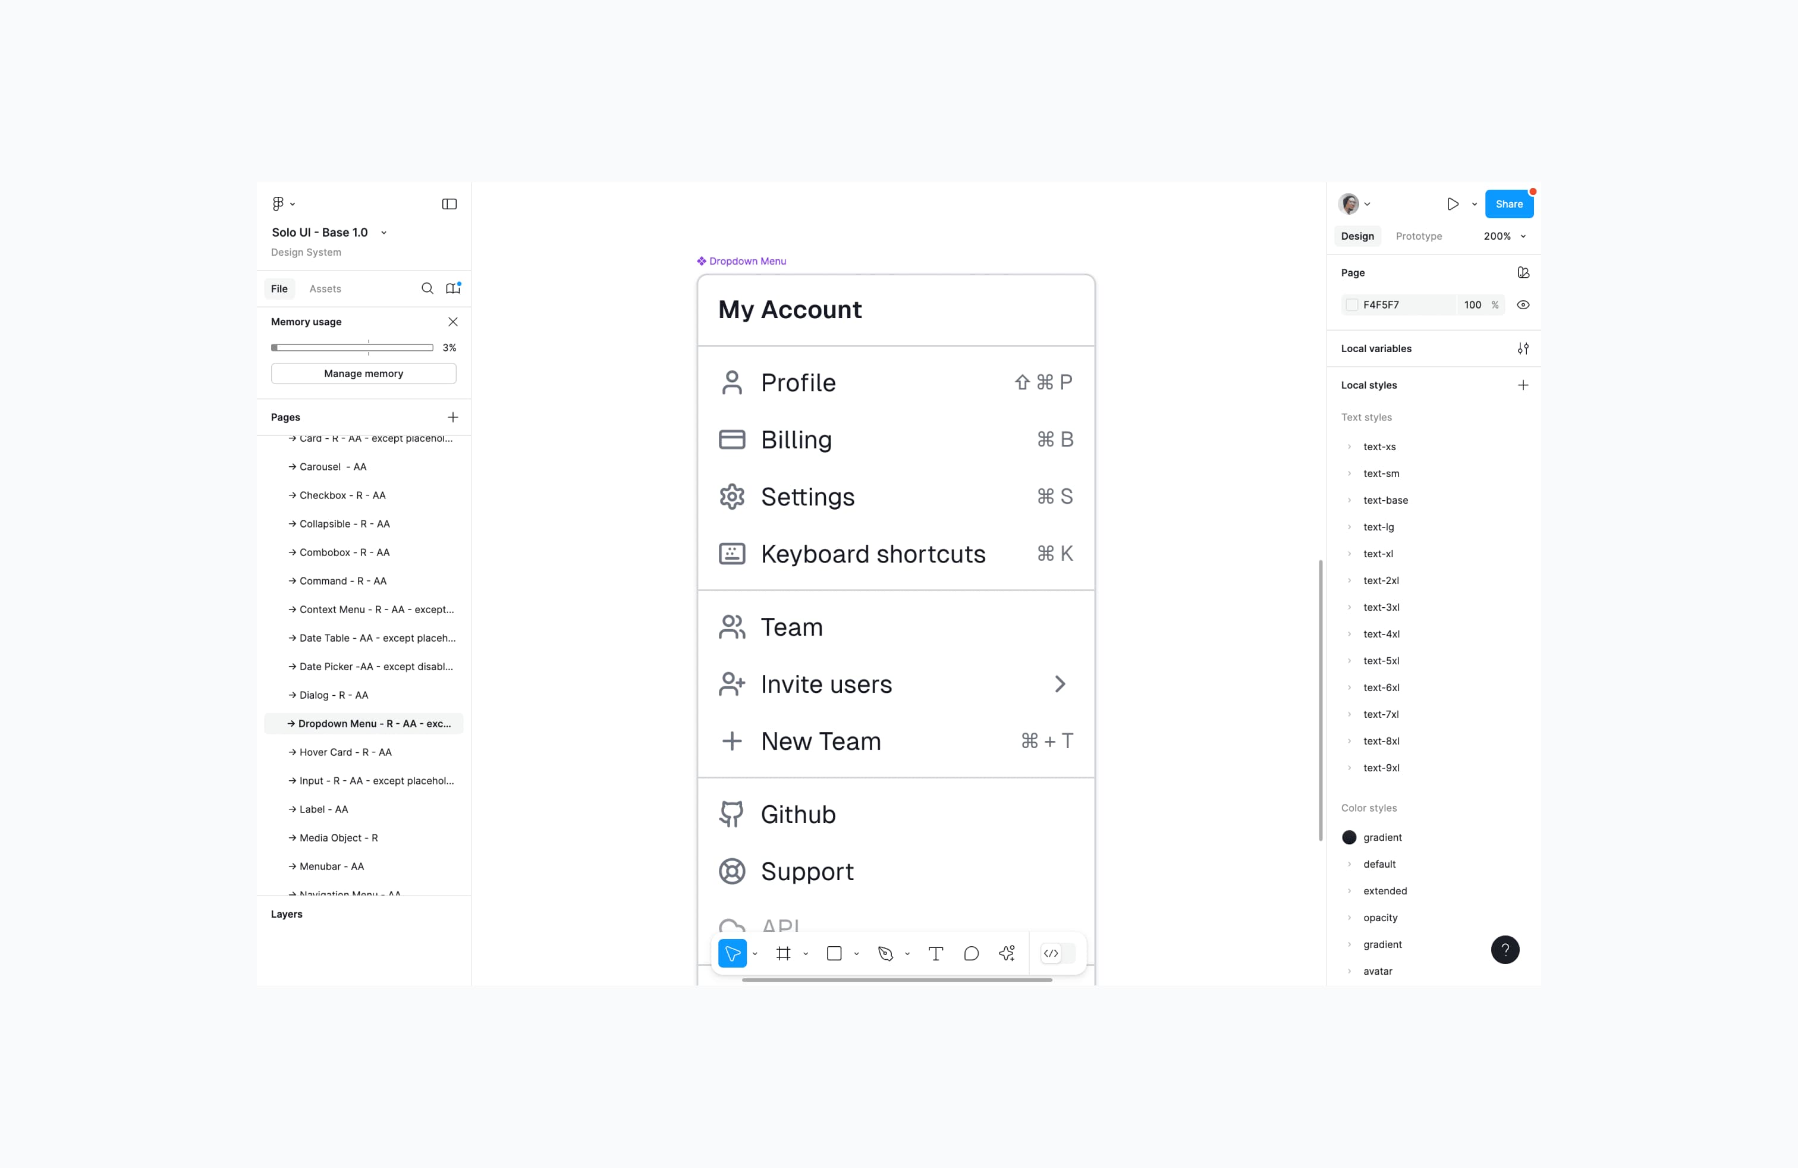
Task: Click the Billing credit card icon
Action: pyautogui.click(x=731, y=439)
